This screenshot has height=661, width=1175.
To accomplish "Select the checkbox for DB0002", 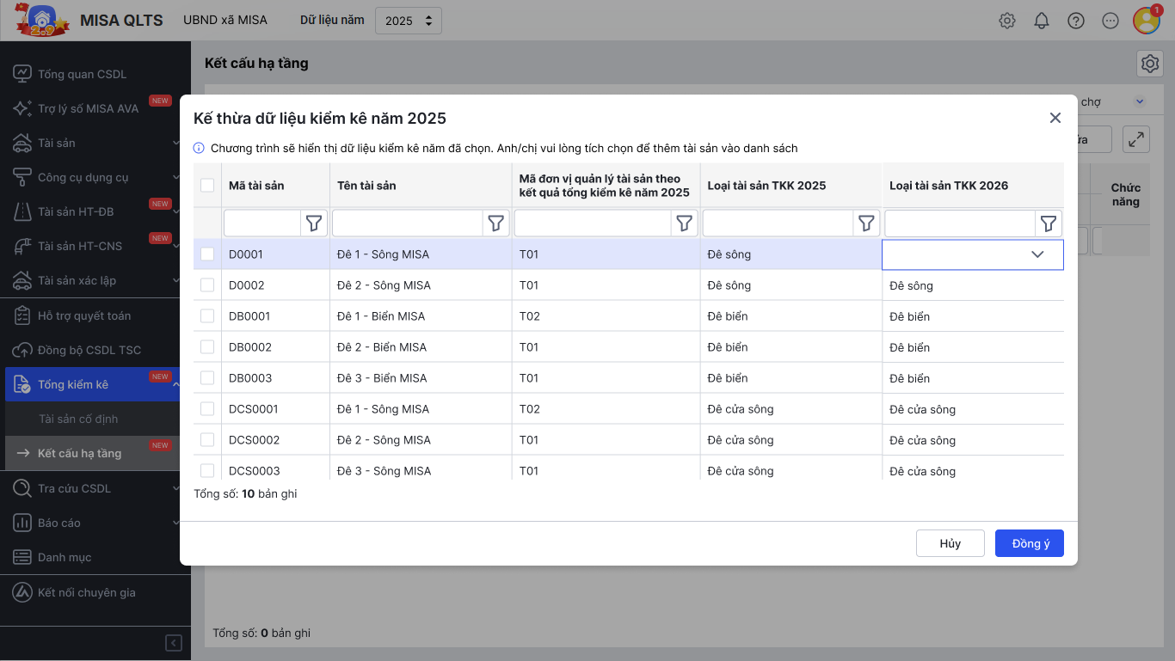I will pos(207,347).
